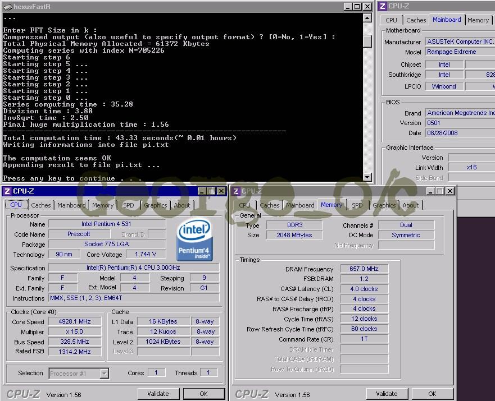495x401 pixels.
Task: Click the Symmetric DC Mode value
Action: 406,235
